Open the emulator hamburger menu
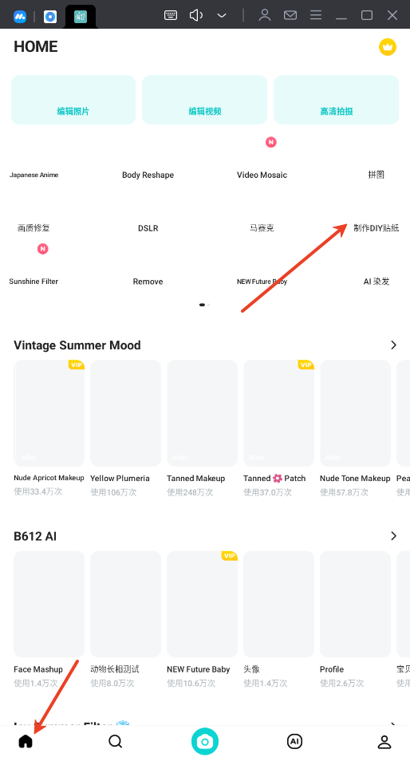 [316, 15]
